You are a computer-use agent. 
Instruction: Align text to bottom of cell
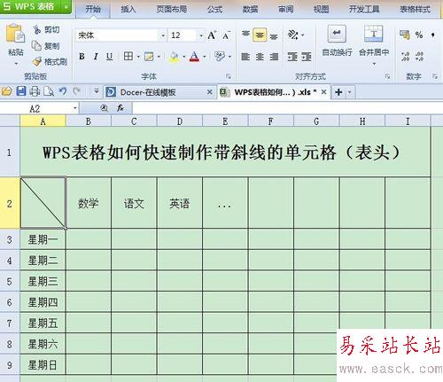274,35
